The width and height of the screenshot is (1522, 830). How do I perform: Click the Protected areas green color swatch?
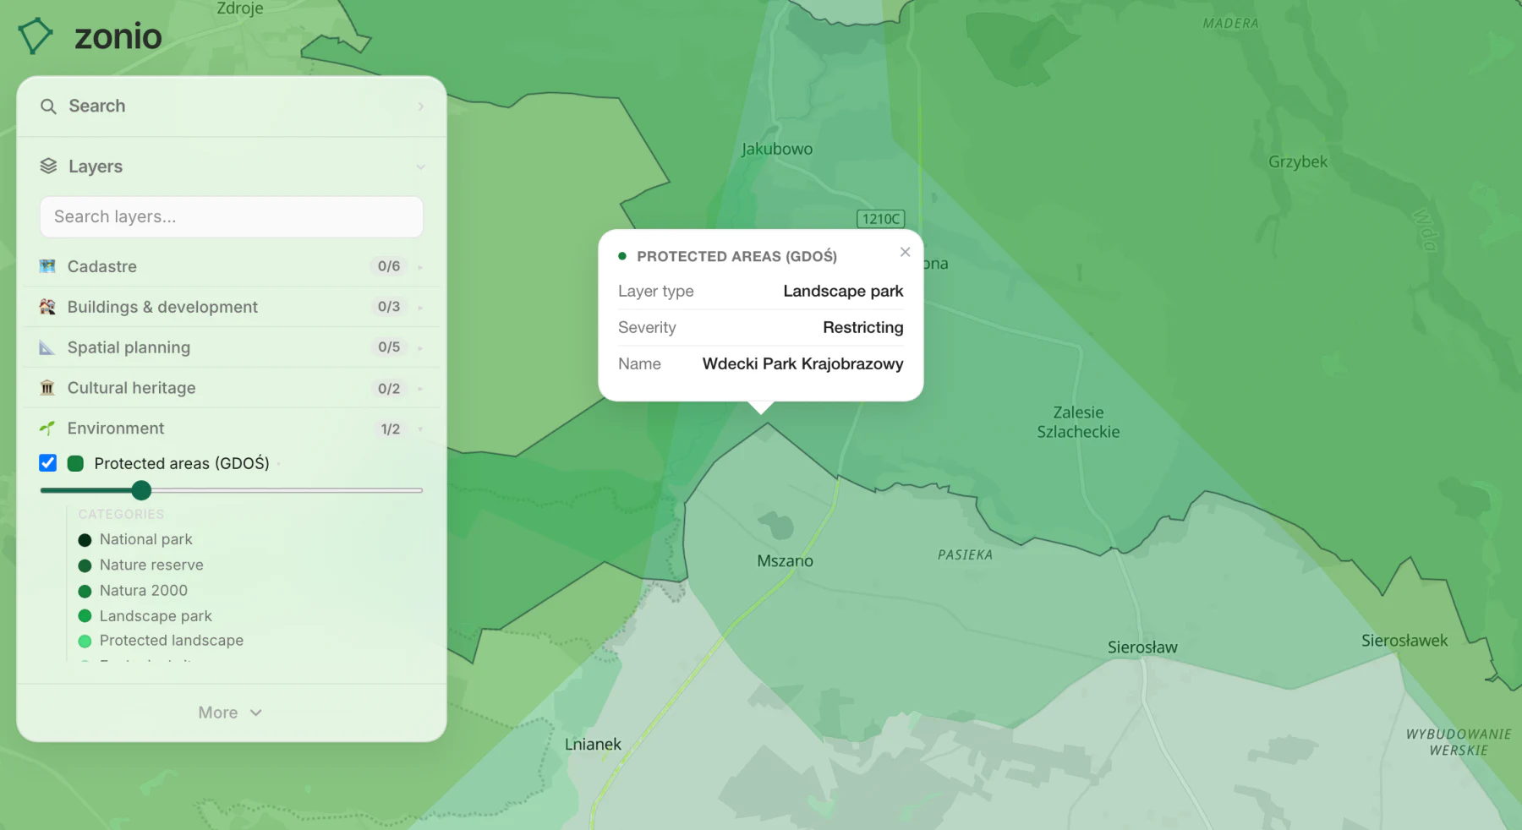(75, 463)
